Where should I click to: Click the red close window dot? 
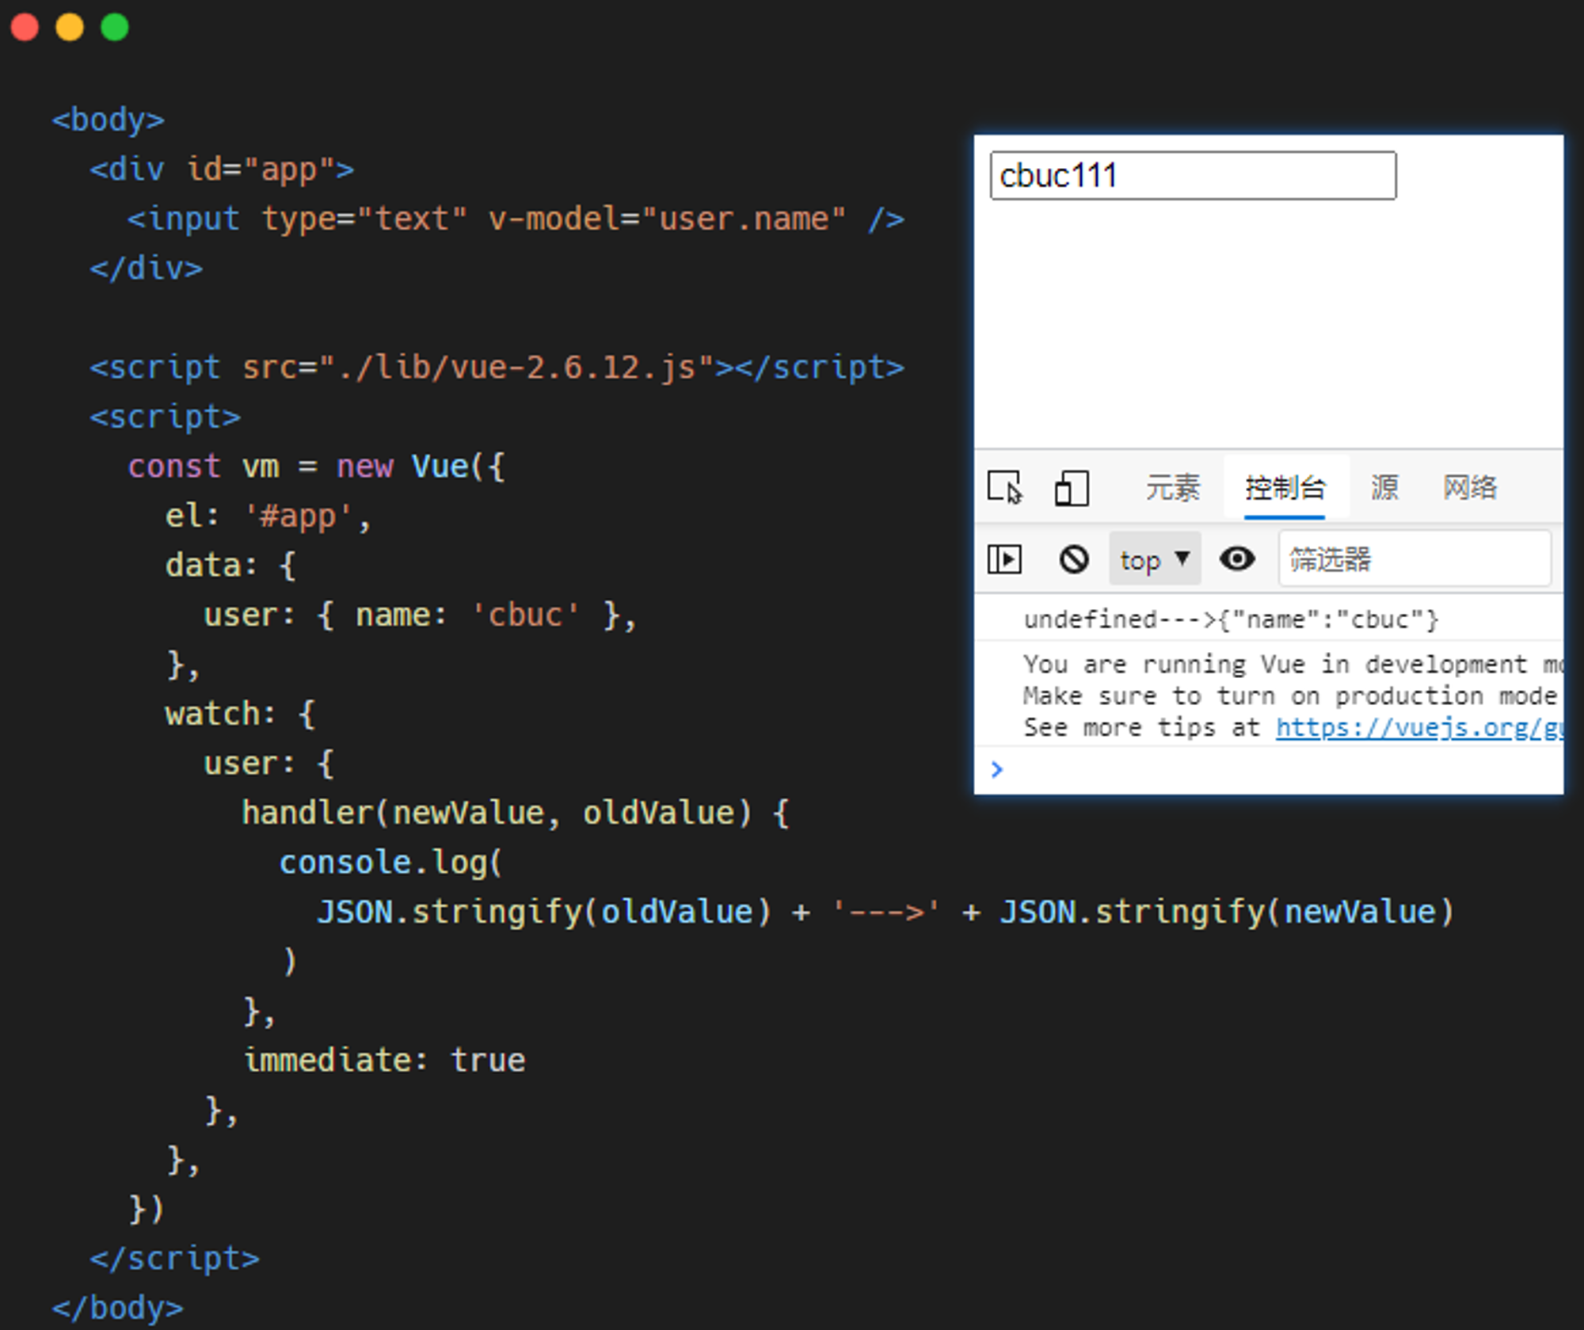point(25,27)
